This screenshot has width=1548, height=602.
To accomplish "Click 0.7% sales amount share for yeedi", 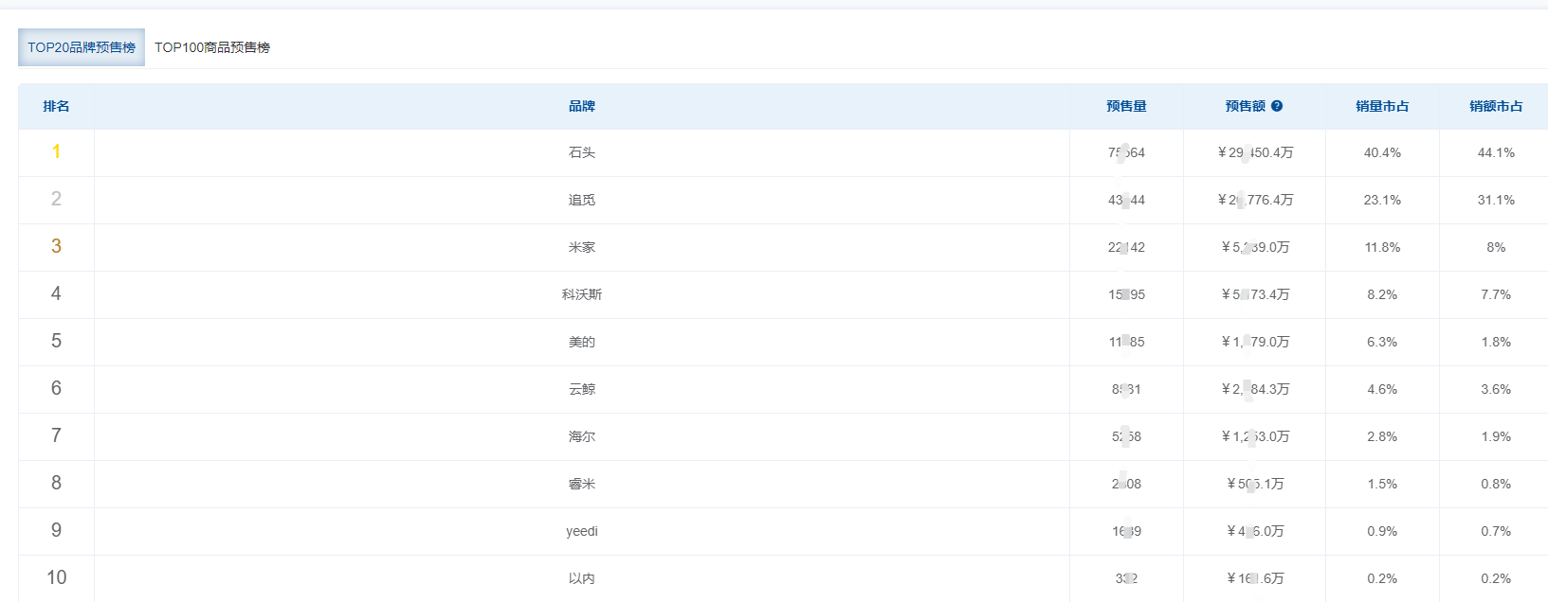I will click(x=1496, y=531).
